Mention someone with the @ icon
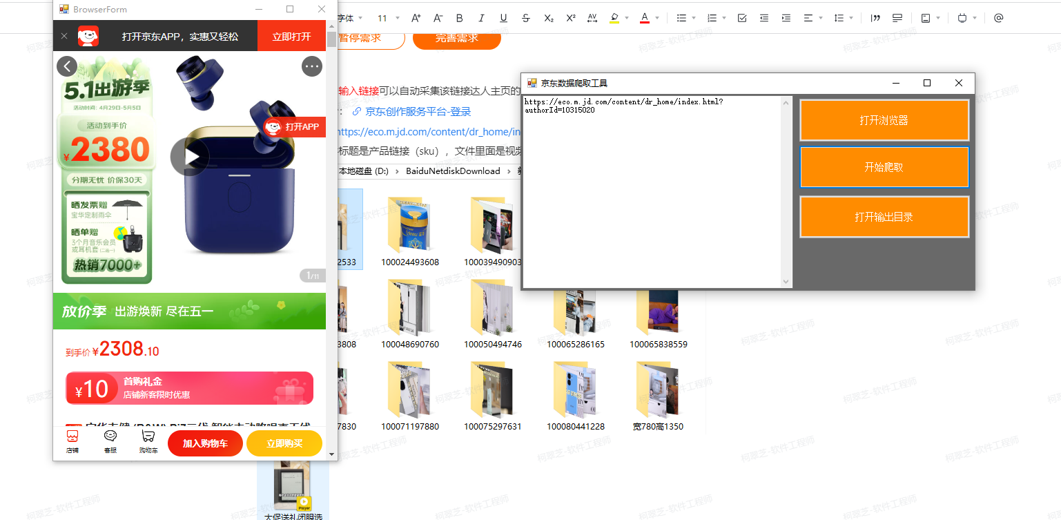The height and width of the screenshot is (520, 1061). pos(998,18)
